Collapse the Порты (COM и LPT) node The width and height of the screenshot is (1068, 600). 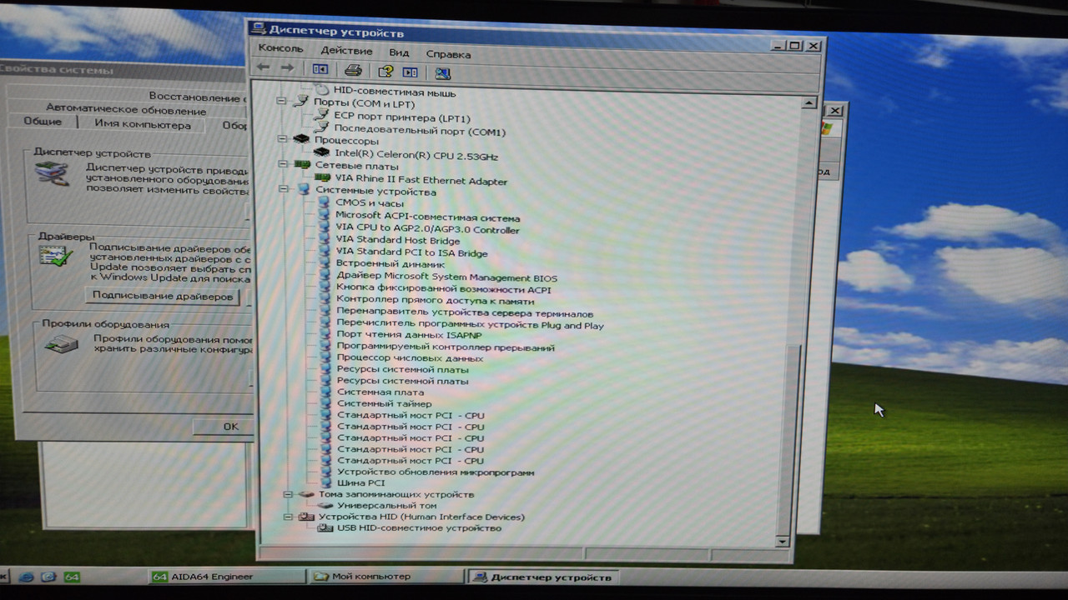[x=281, y=101]
